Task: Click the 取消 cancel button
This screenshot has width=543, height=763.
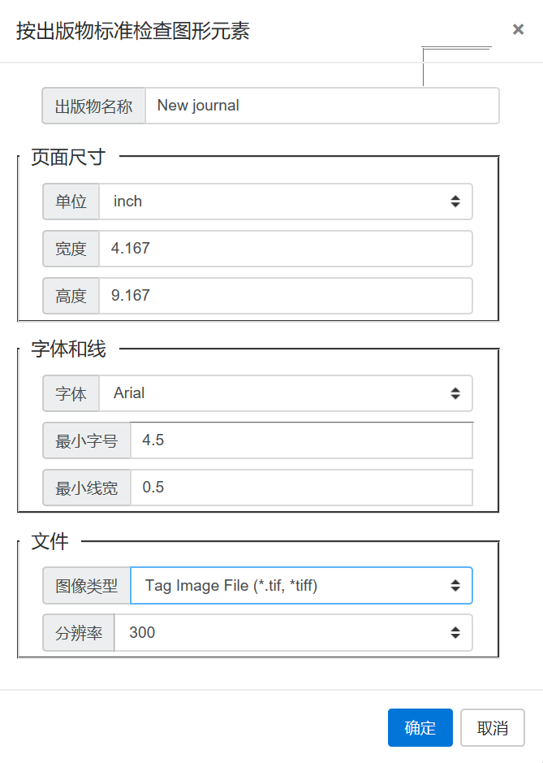Action: point(492,727)
